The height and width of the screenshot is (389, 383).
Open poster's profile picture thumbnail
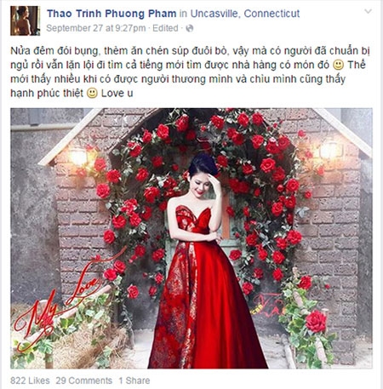(x=26, y=20)
